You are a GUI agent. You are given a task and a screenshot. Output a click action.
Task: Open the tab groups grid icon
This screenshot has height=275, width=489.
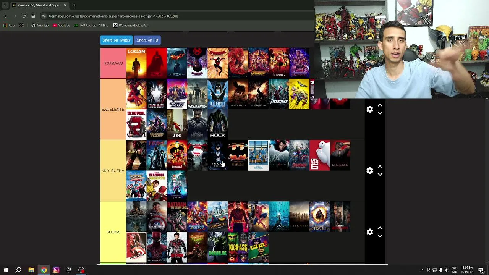point(22,26)
